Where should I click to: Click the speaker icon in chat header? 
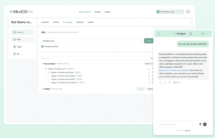(202, 34)
